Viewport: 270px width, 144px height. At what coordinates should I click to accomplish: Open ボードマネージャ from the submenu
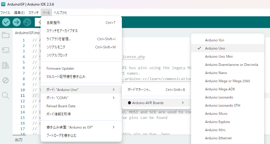click(139, 90)
